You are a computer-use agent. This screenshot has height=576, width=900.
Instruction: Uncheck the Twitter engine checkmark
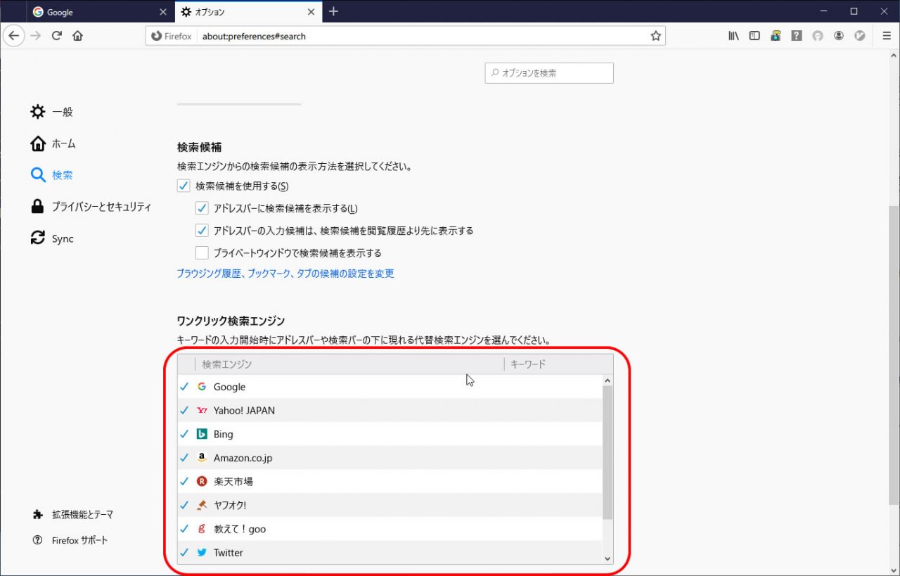(x=185, y=552)
